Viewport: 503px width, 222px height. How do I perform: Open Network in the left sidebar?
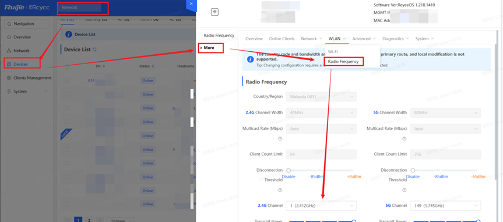point(21,51)
